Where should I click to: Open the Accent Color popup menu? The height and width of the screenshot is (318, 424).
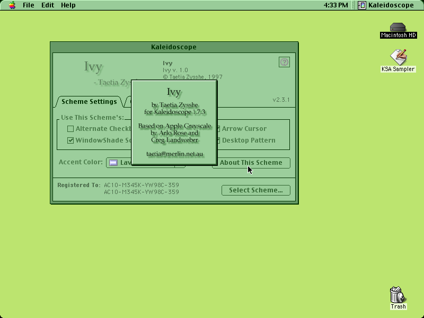[145, 163]
